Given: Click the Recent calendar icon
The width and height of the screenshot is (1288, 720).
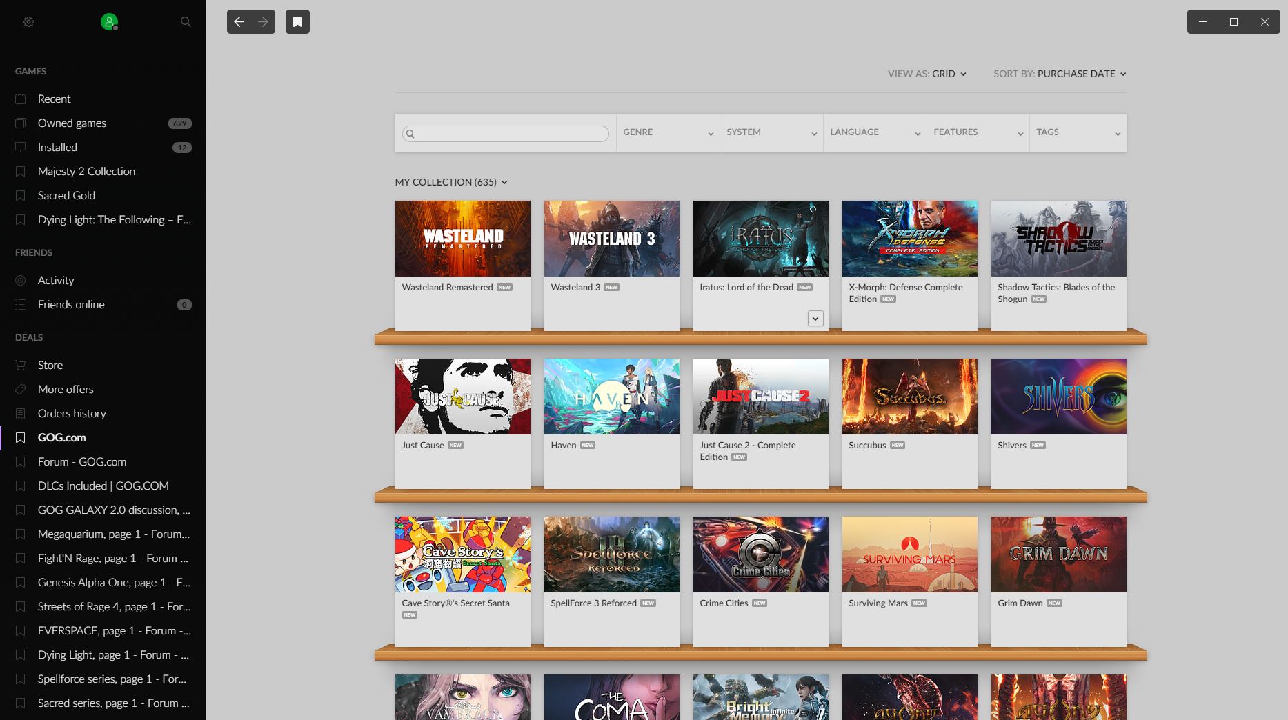Looking at the screenshot, I should pyautogui.click(x=21, y=99).
